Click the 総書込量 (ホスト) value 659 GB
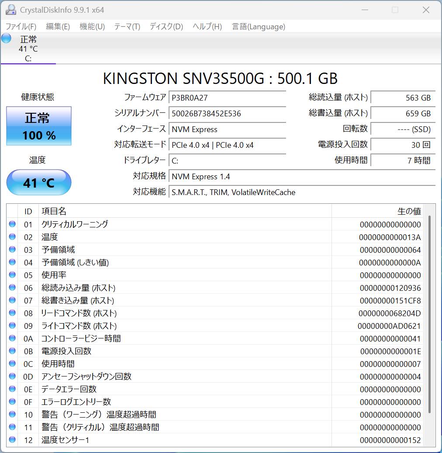Viewport: 442px width, 453px height. pos(403,113)
